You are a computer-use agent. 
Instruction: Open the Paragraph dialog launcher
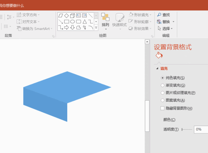53,36
